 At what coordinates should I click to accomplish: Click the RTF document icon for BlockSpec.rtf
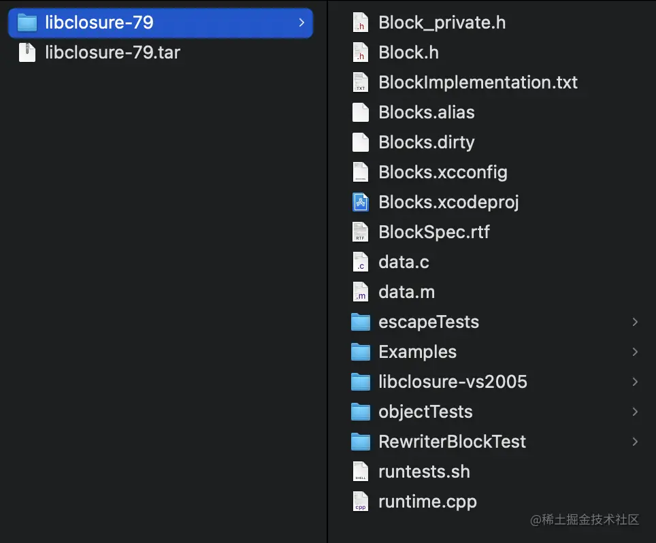[360, 231]
